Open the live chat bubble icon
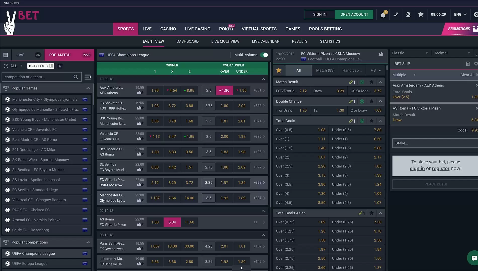The image size is (478, 271). click(473, 258)
